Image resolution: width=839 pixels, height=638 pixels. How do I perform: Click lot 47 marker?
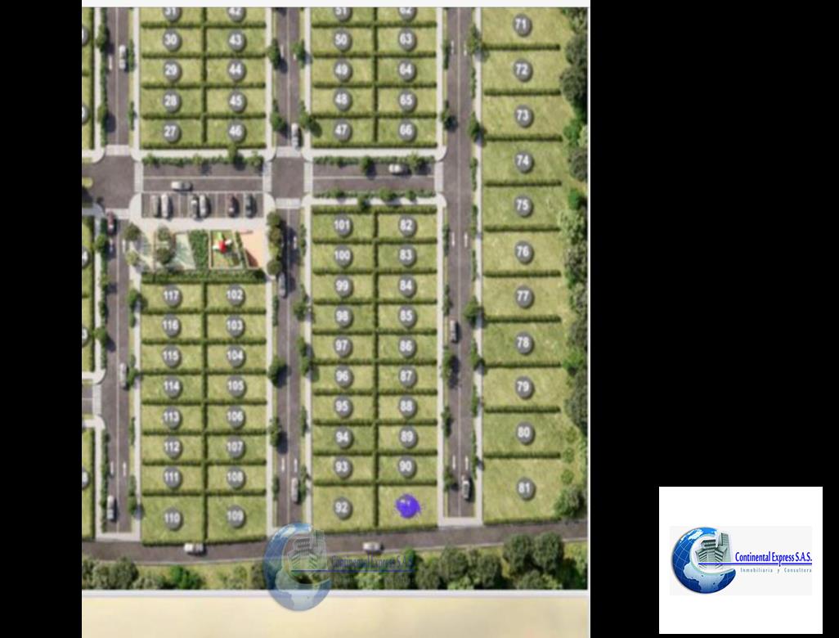click(x=343, y=131)
